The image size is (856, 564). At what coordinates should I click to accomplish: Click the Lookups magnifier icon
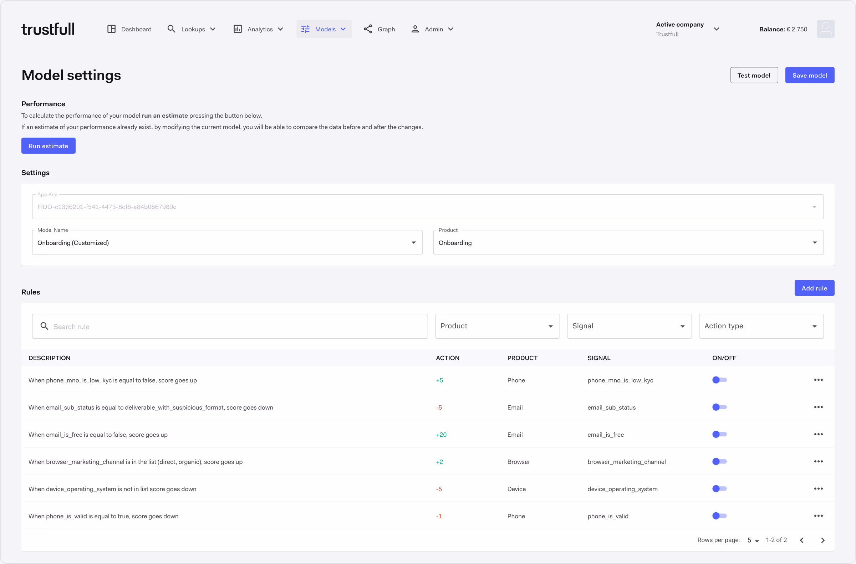click(171, 29)
